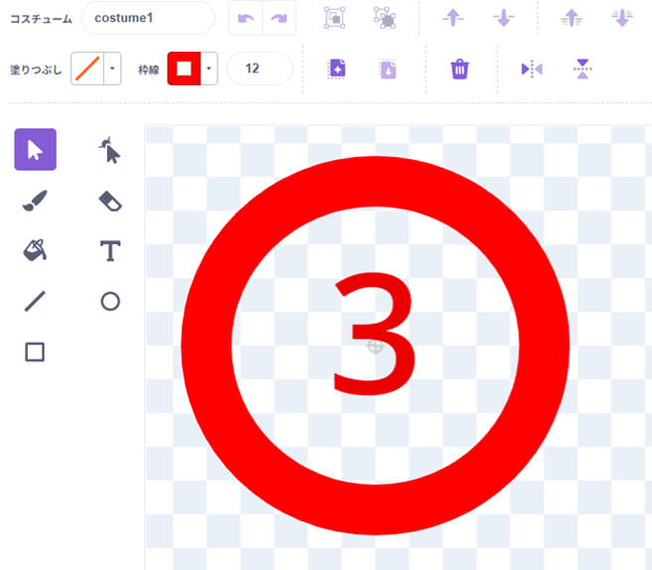Select the Reshape tool
Viewport: 652px width, 570px height.
click(110, 150)
